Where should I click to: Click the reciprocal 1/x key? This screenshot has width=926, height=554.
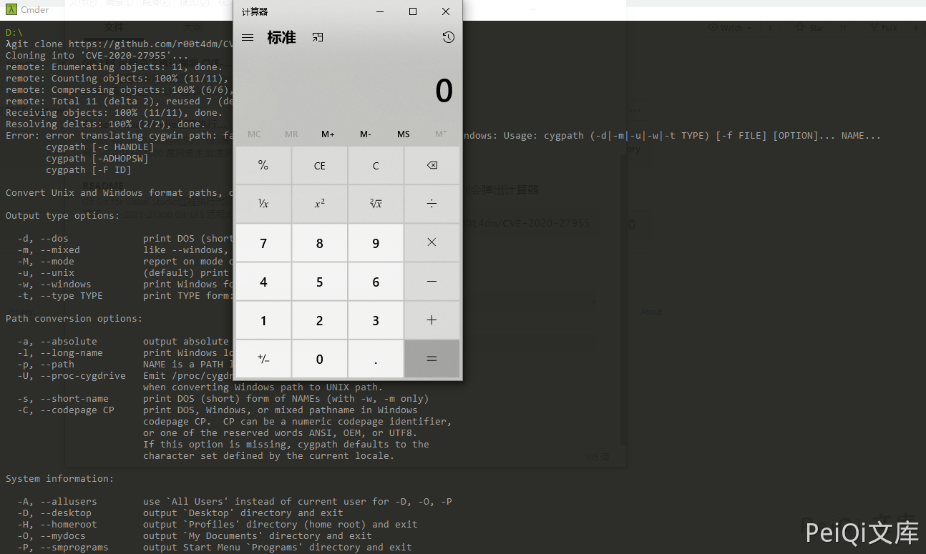tap(263, 204)
